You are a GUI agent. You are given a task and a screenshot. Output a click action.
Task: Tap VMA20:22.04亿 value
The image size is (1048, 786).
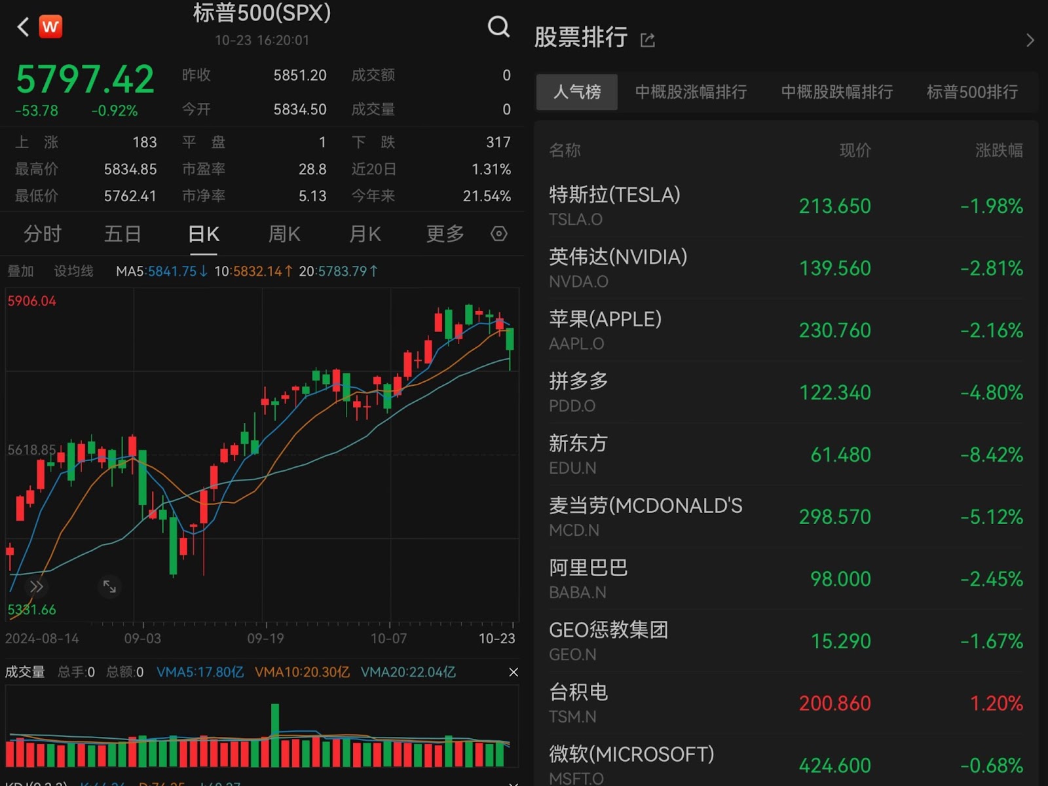(x=408, y=672)
